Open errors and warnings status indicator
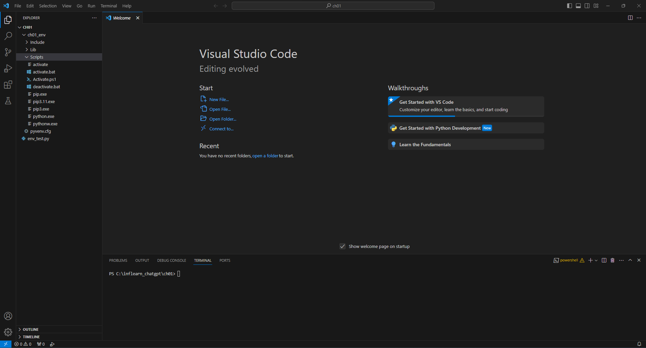This screenshot has width=646, height=348. [23, 344]
